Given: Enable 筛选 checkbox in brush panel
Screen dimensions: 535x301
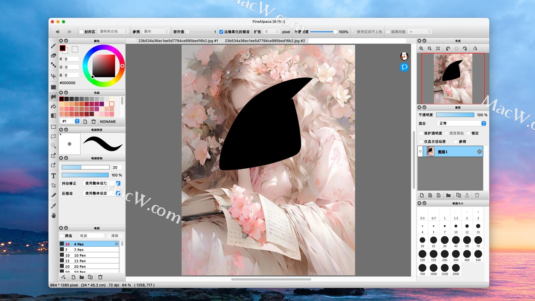Looking at the screenshot, I should (62, 236).
